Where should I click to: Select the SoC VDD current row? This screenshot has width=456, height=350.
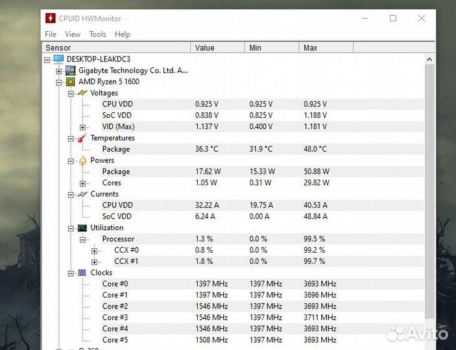(262, 216)
